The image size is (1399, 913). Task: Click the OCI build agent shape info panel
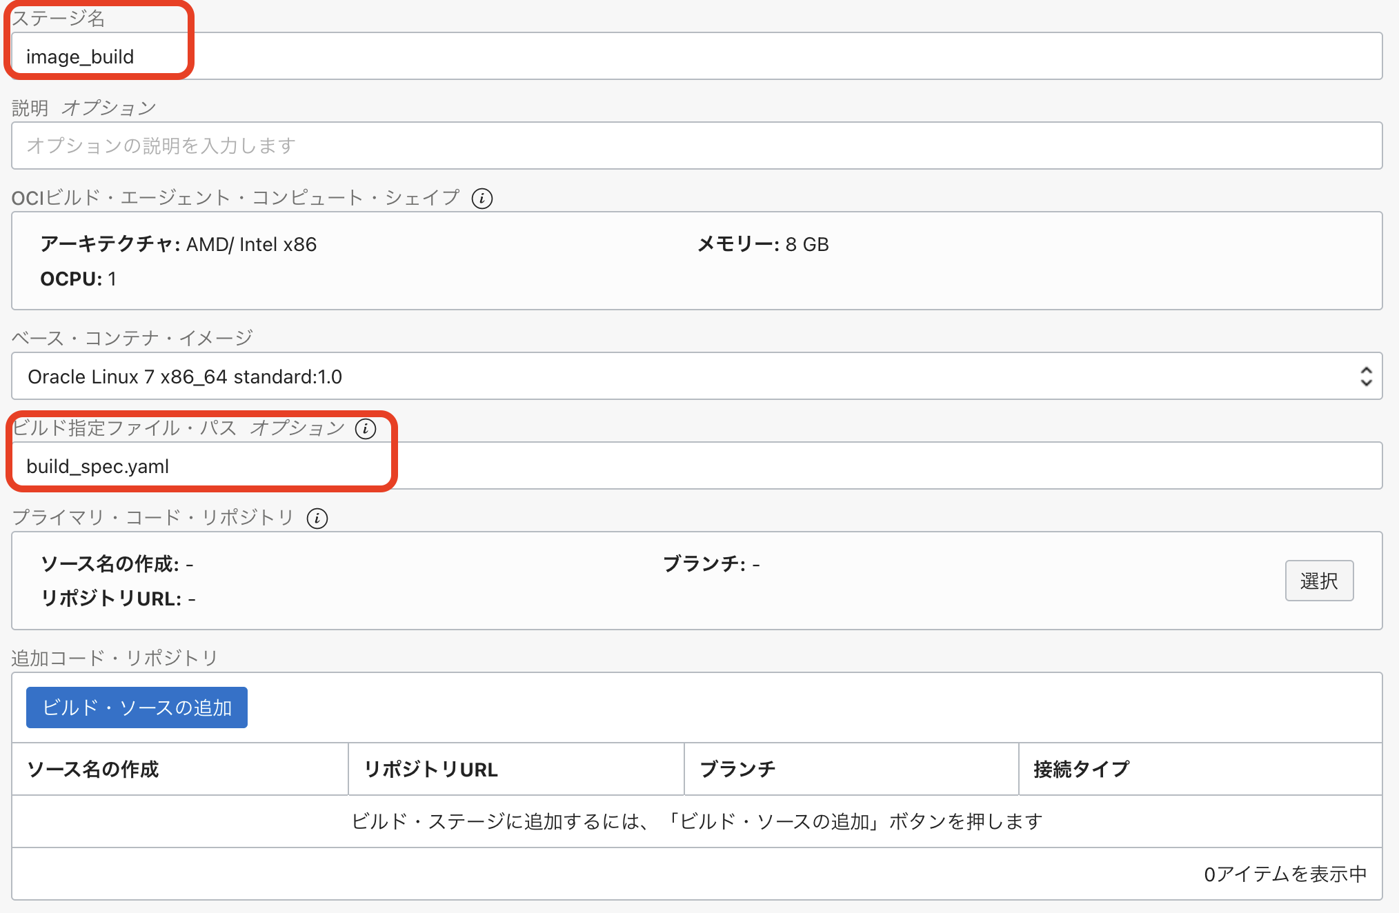(x=697, y=261)
